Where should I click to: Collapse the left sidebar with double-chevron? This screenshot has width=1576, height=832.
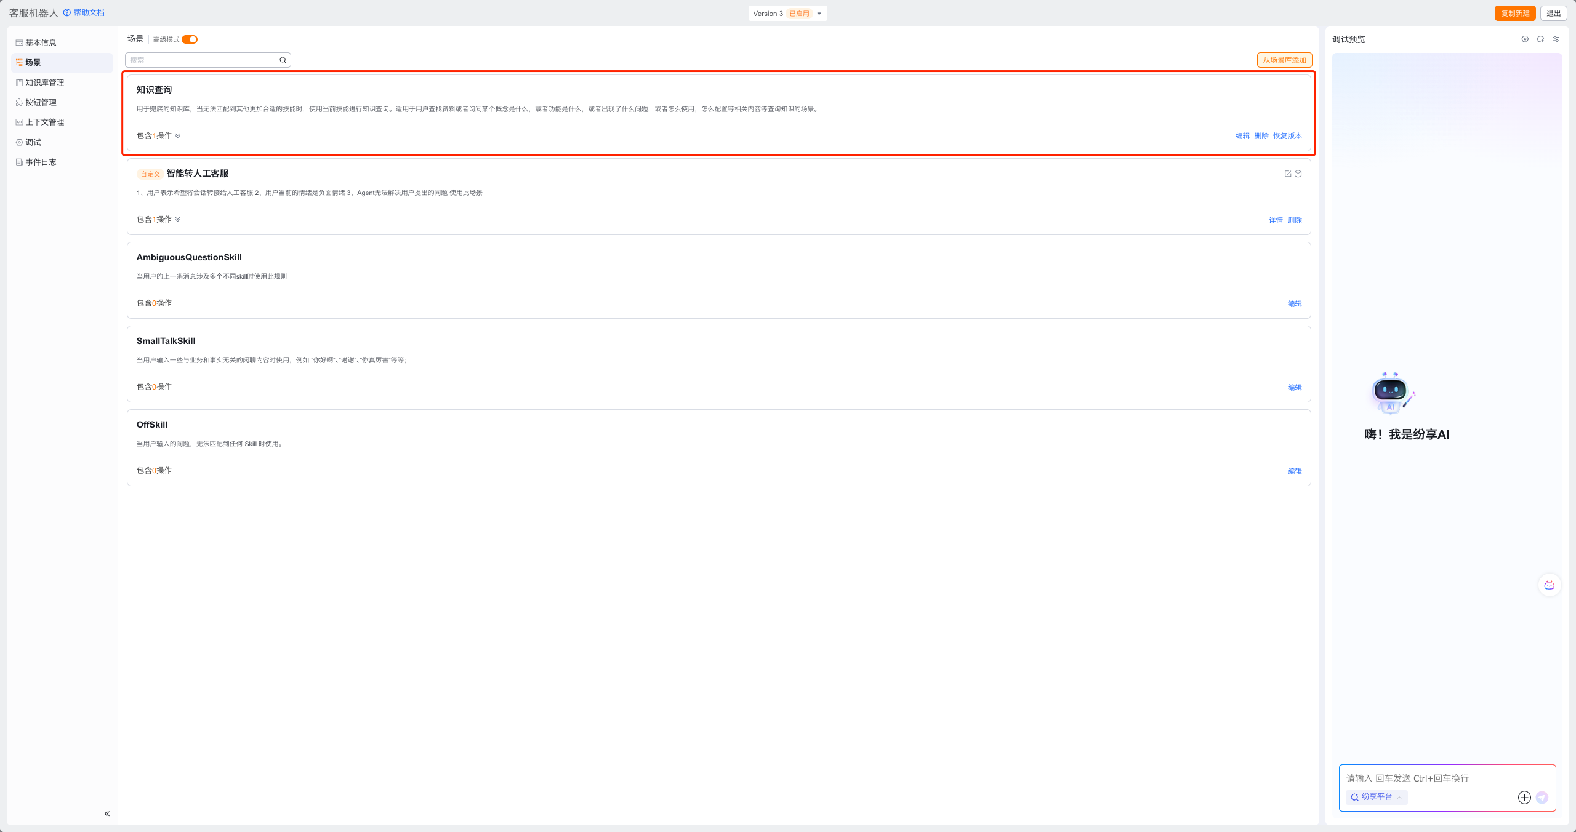107,814
